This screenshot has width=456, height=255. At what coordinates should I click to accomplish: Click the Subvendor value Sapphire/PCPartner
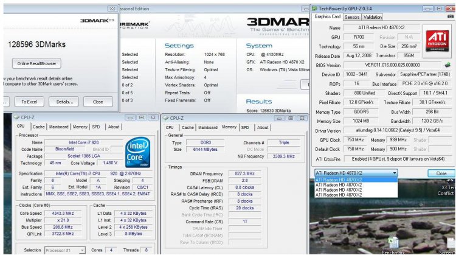[425, 74]
